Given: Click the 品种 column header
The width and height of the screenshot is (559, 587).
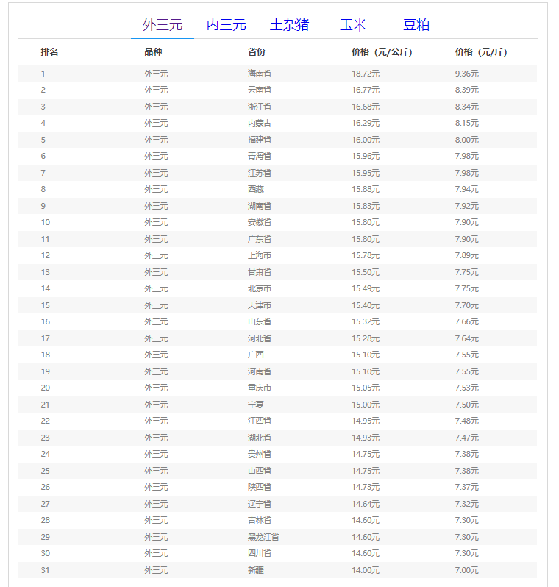Looking at the screenshot, I should tap(153, 52).
